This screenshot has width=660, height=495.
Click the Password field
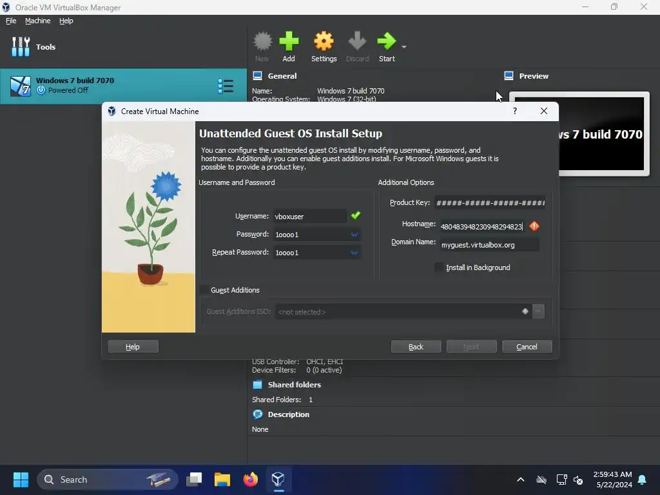(316, 234)
